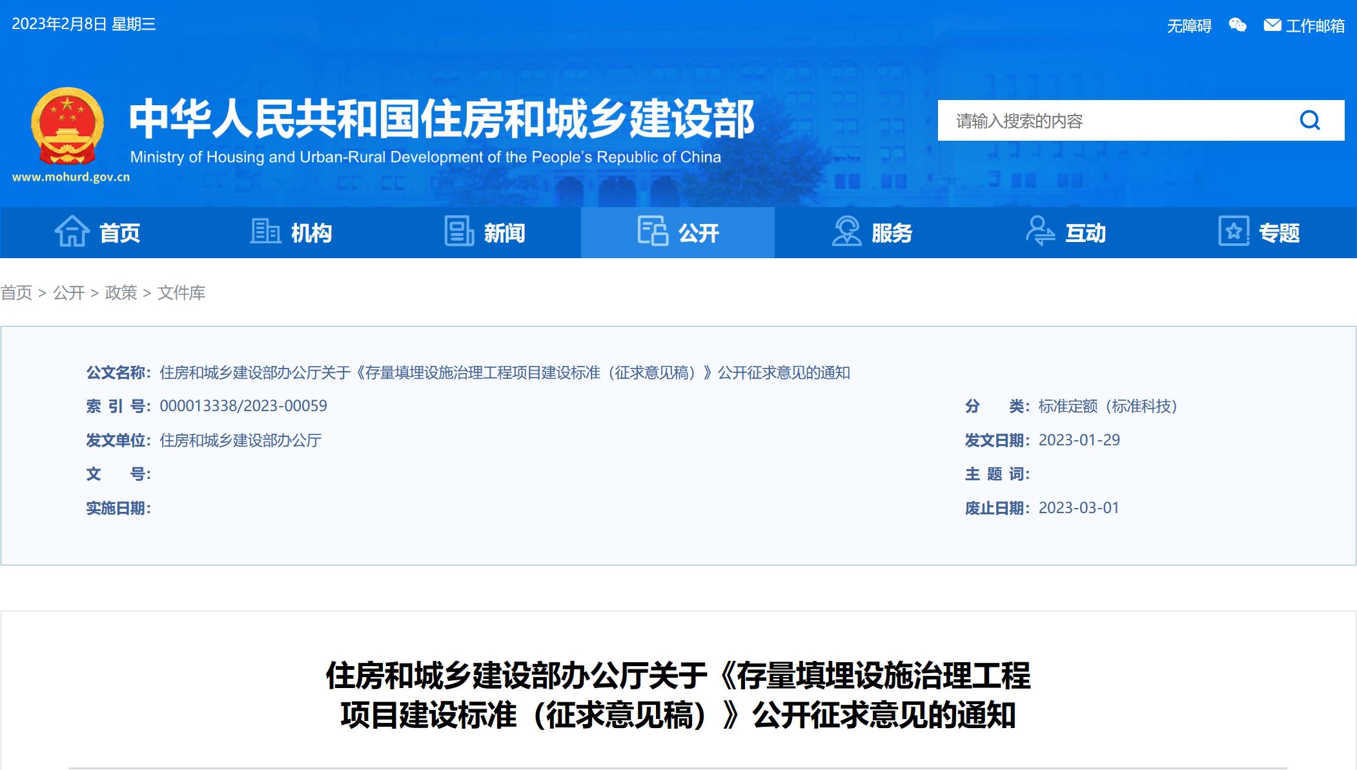Click the headset person icon beside 服务

(x=846, y=231)
